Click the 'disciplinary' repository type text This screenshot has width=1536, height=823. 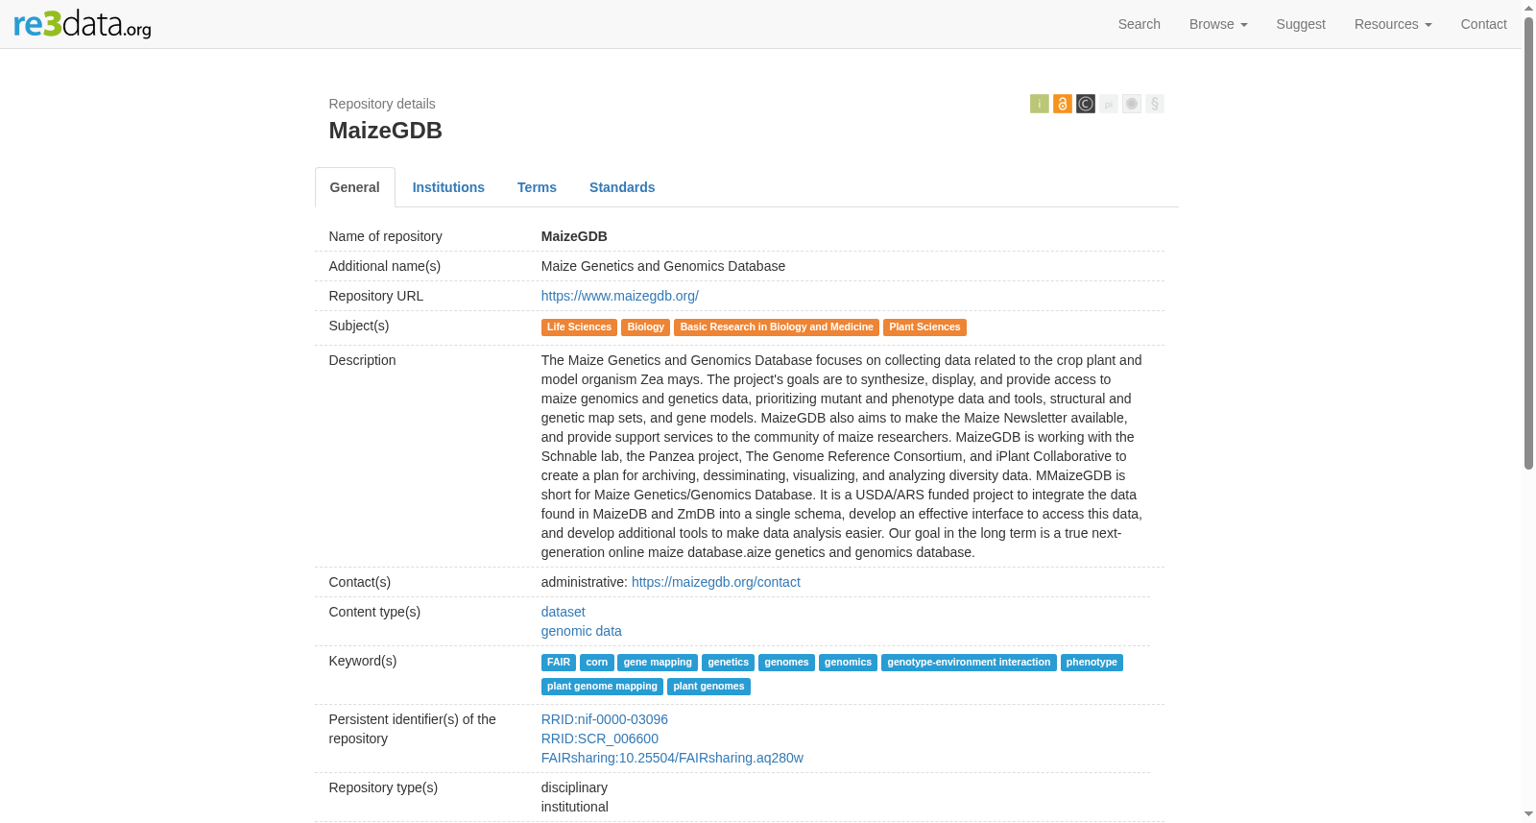(x=574, y=787)
